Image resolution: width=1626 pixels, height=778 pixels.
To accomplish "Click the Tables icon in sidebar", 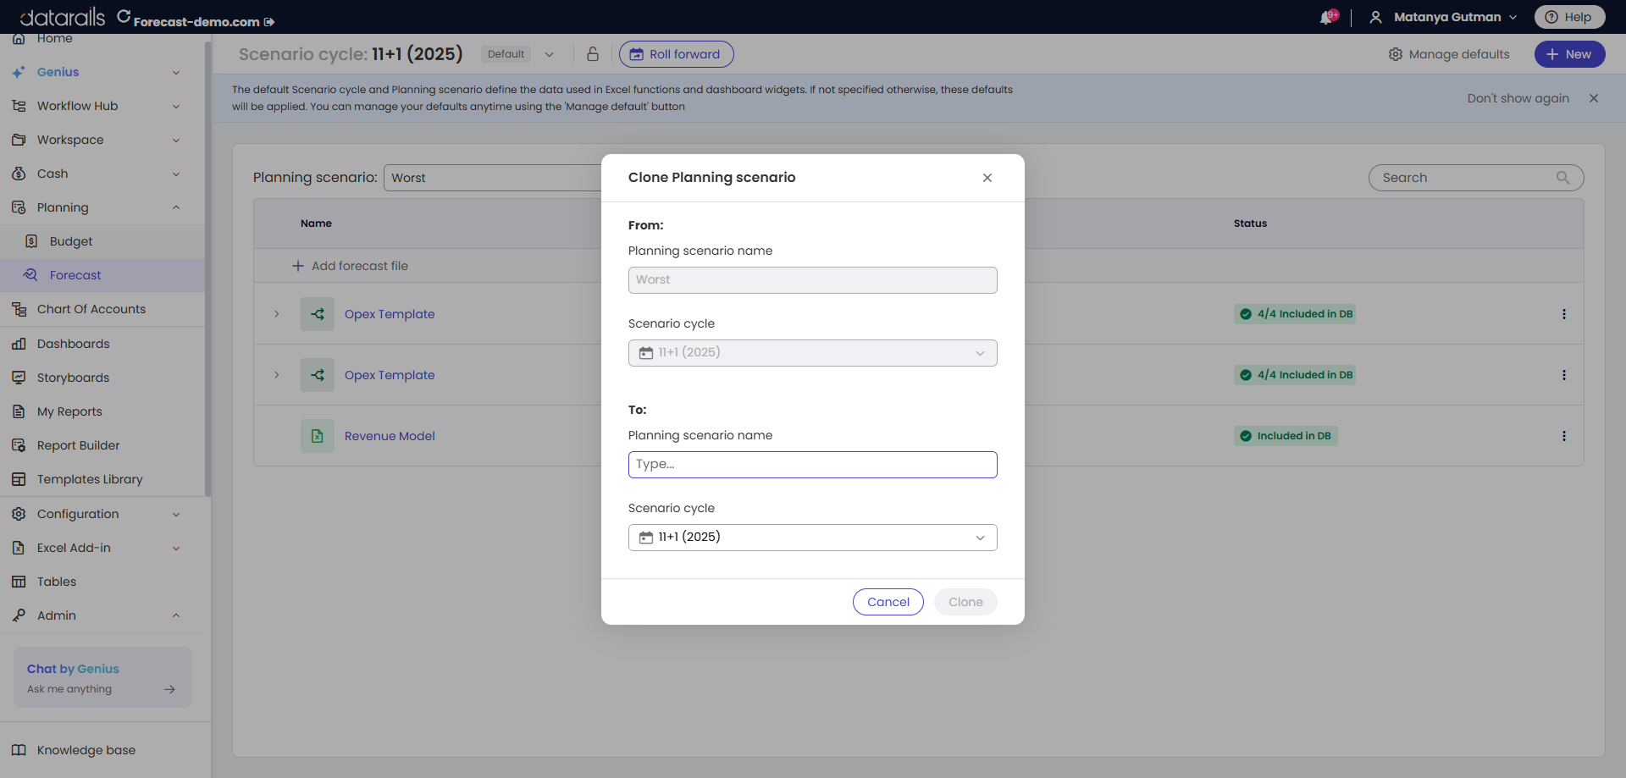I will click(x=19, y=582).
